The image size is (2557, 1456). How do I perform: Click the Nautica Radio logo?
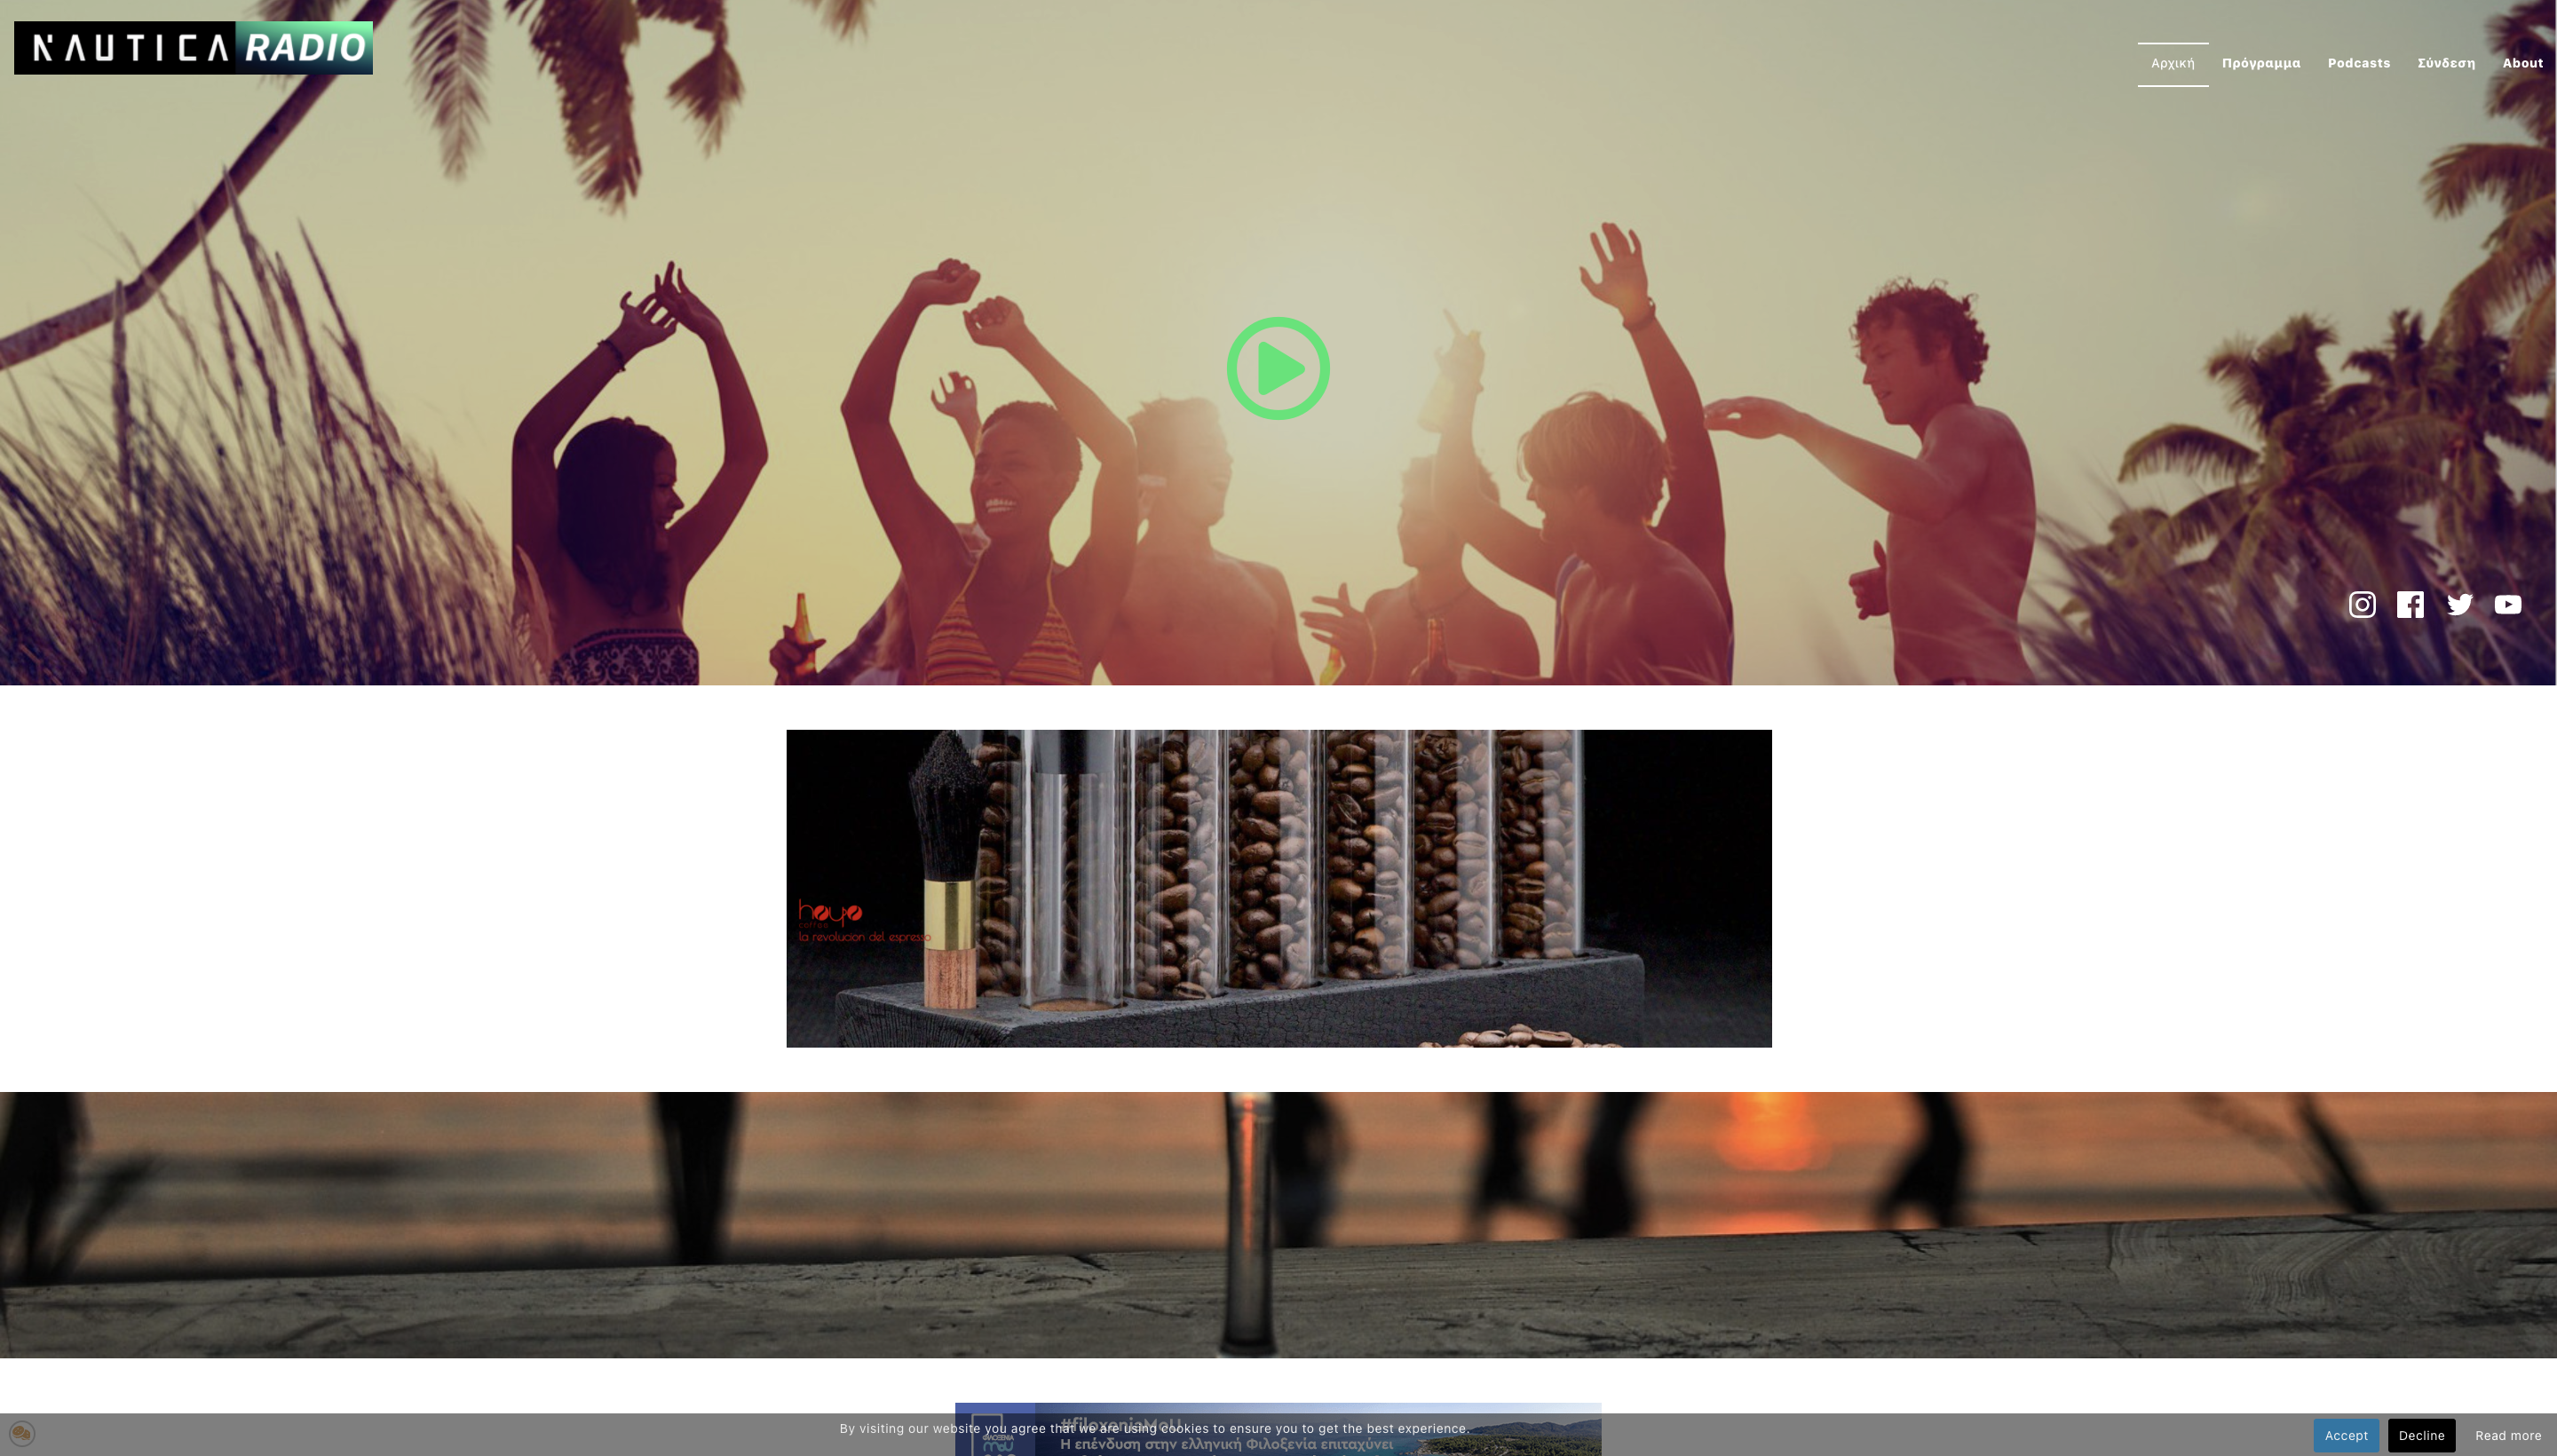(x=194, y=45)
